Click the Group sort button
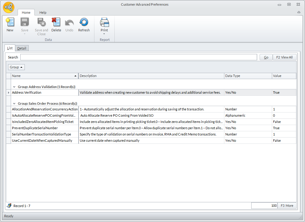The image size is (305, 222). pyautogui.click(x=16, y=67)
